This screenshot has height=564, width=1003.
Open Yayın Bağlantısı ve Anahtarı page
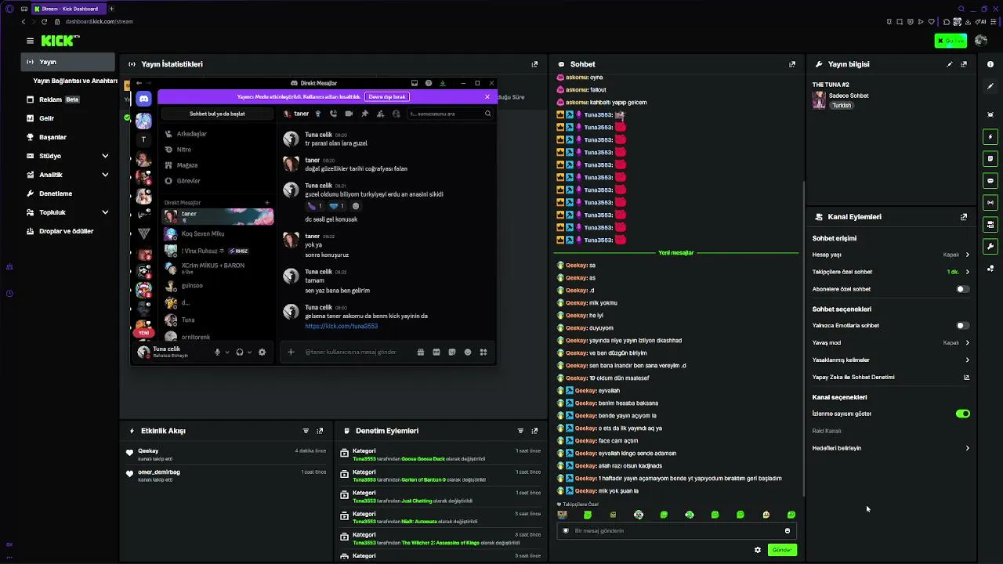pyautogui.click(x=75, y=81)
